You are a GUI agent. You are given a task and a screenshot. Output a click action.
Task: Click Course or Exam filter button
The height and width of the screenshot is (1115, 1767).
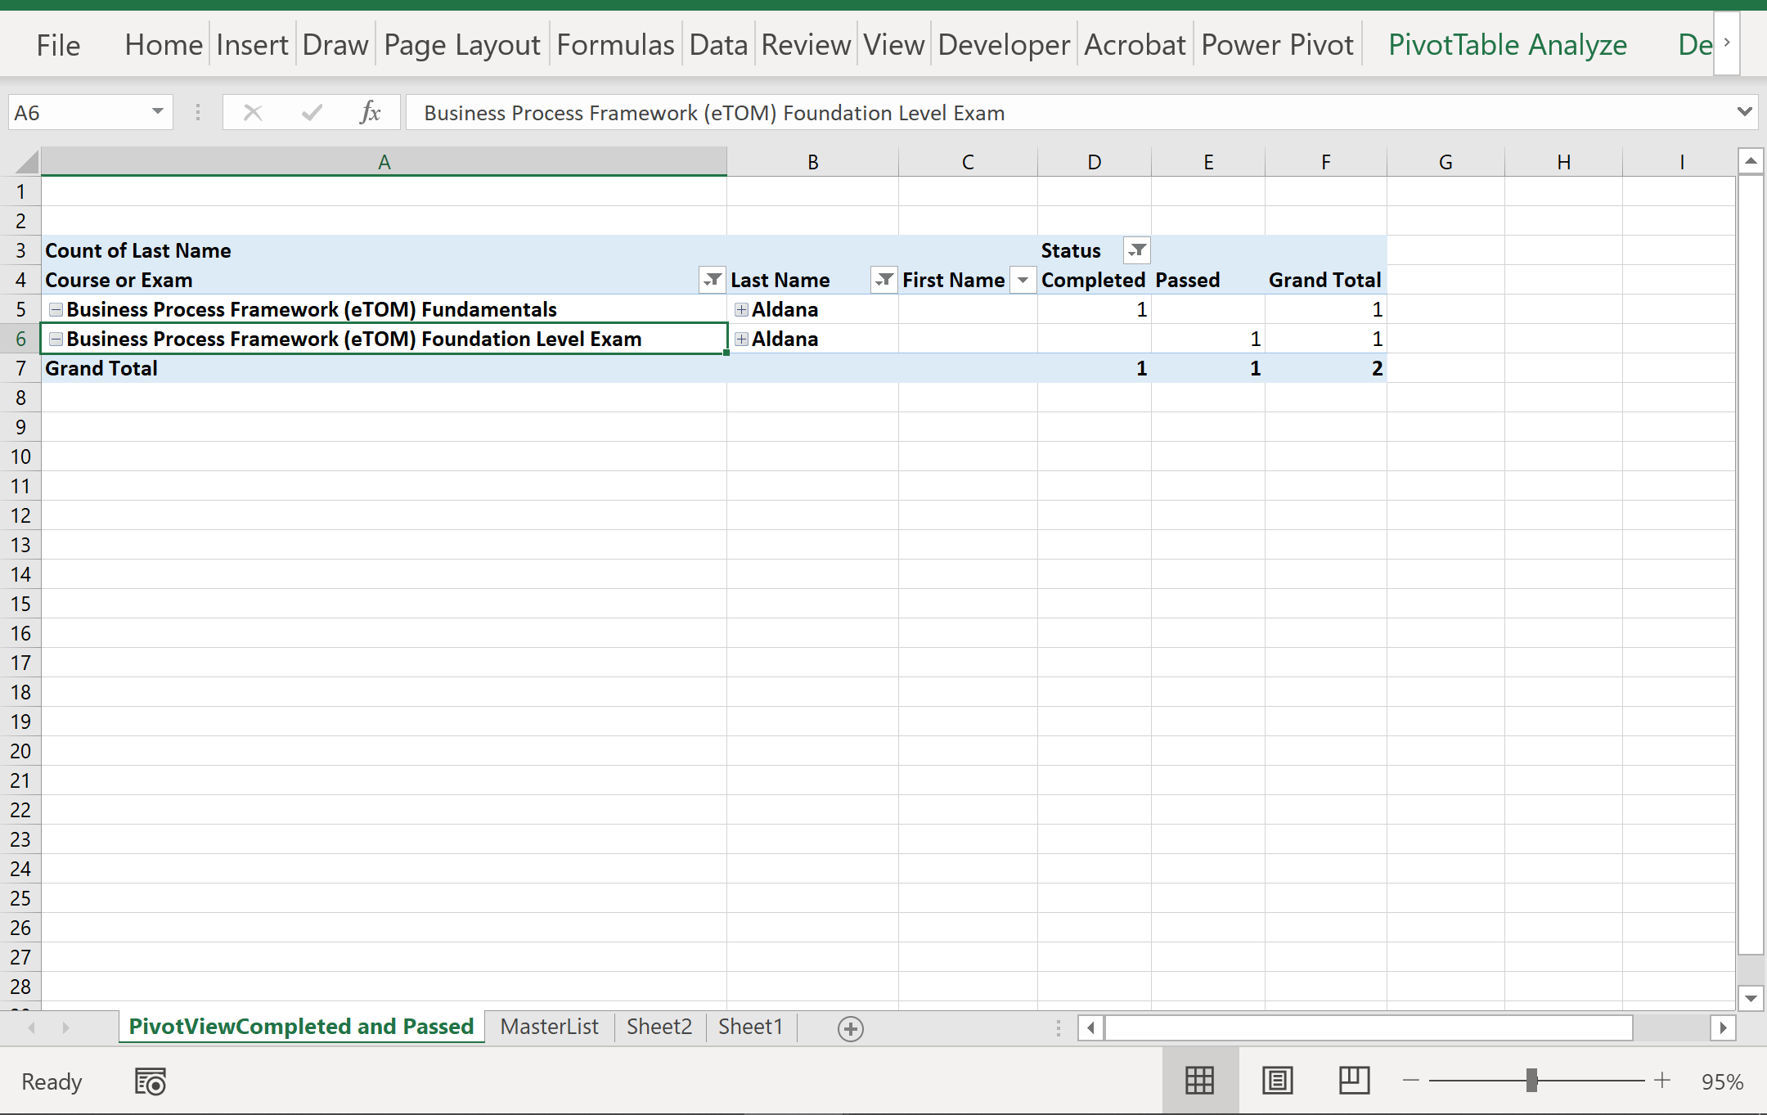[713, 280]
